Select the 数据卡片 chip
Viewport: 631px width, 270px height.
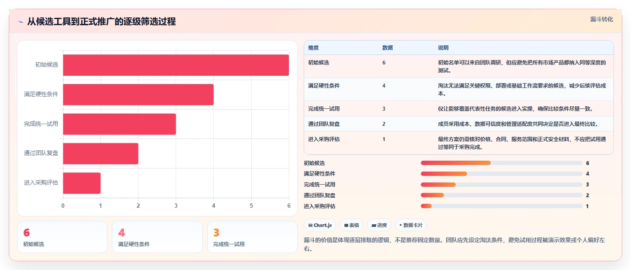(x=411, y=225)
